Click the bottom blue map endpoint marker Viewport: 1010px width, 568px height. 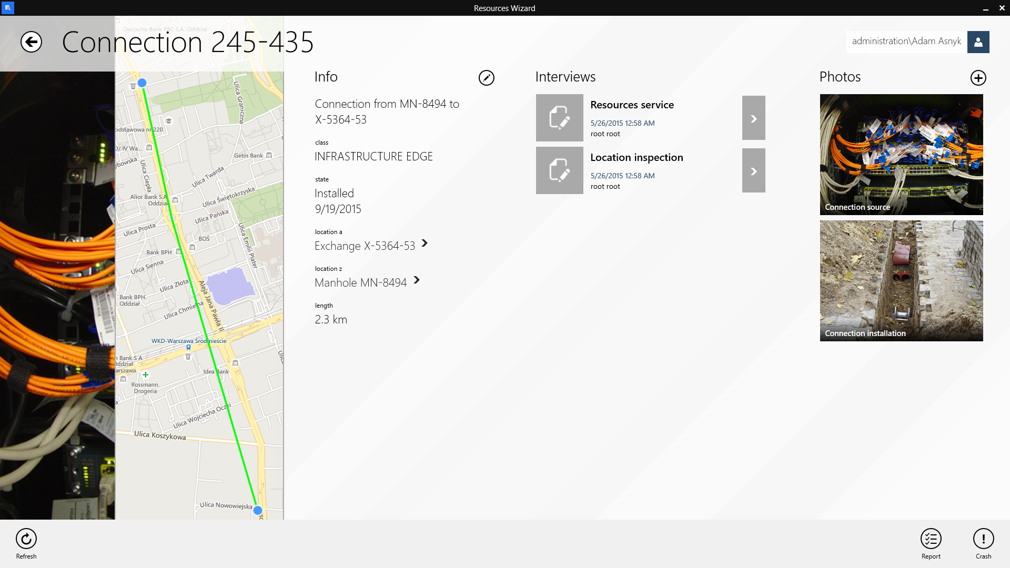point(257,510)
